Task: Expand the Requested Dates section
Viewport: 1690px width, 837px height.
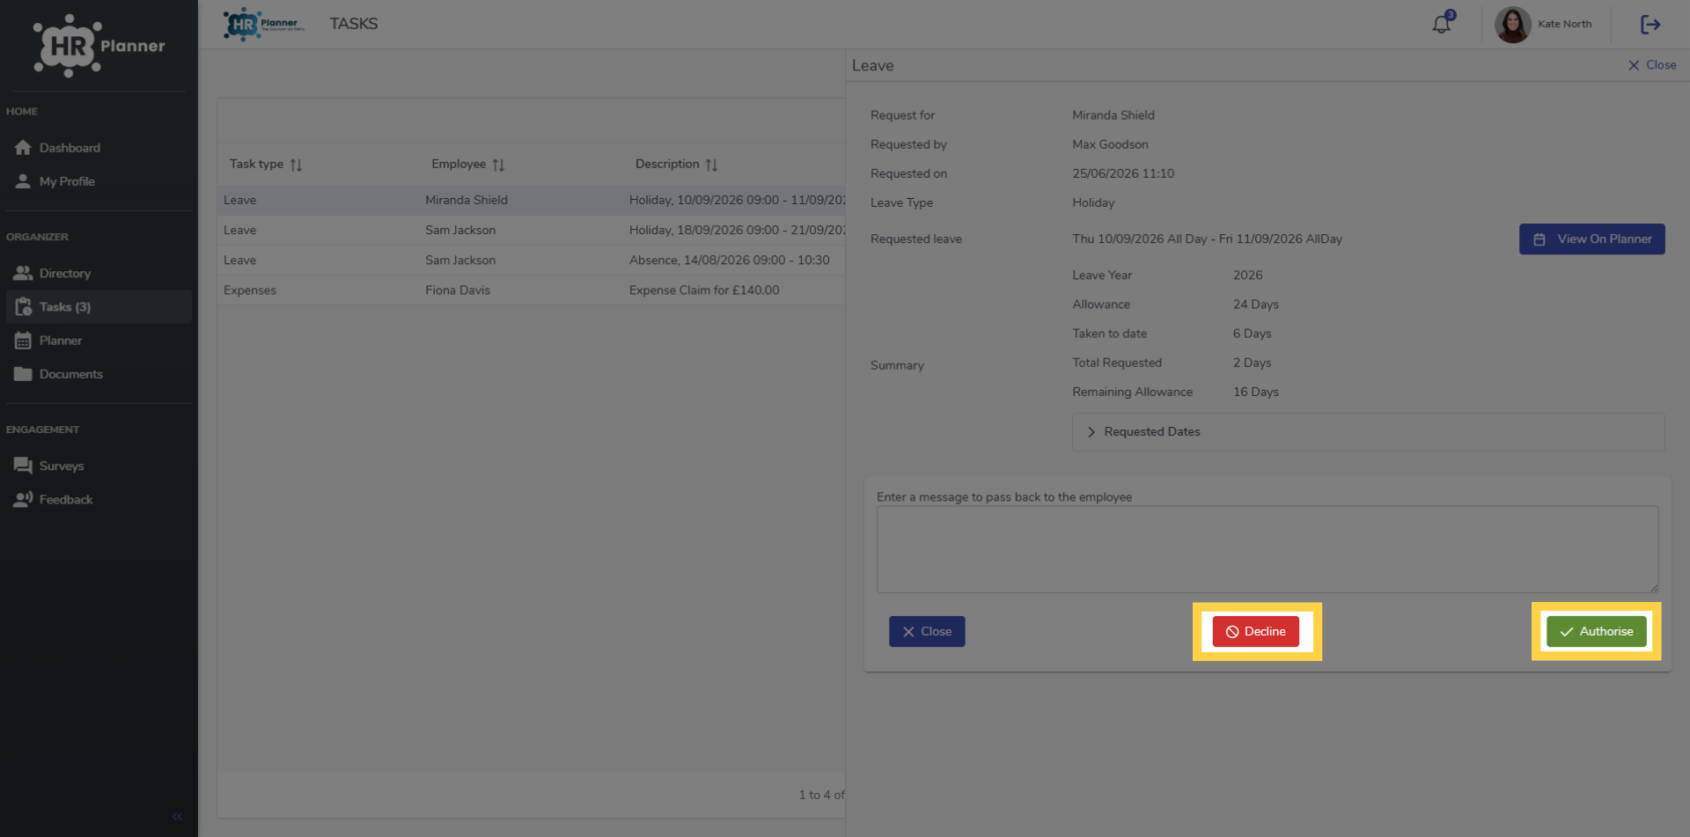Action: click(1368, 432)
